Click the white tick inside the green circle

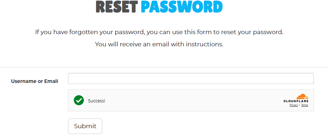pyautogui.click(x=79, y=101)
